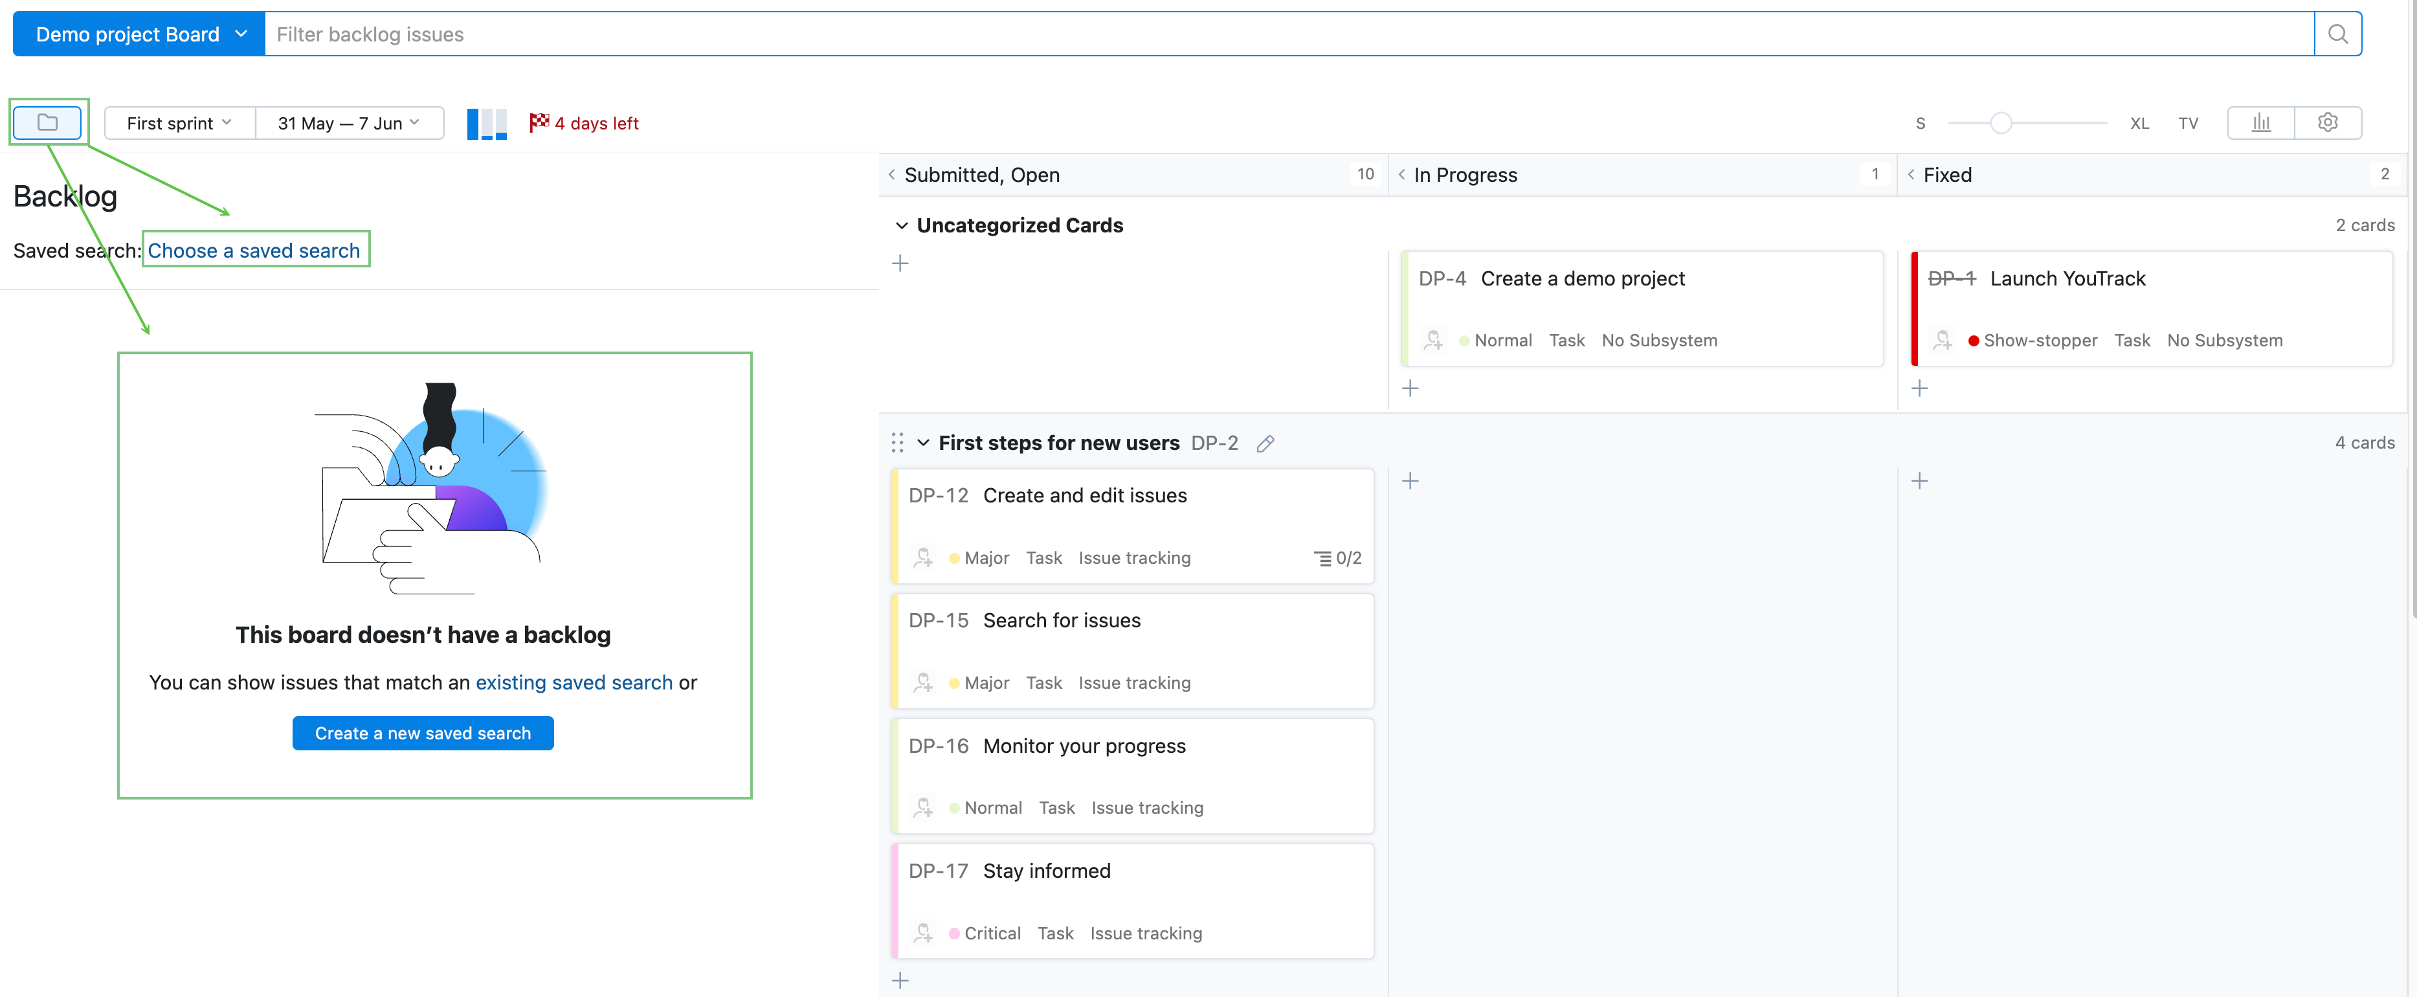Open the Demo project Board dropdown
This screenshot has height=997, width=2417.
coord(139,35)
